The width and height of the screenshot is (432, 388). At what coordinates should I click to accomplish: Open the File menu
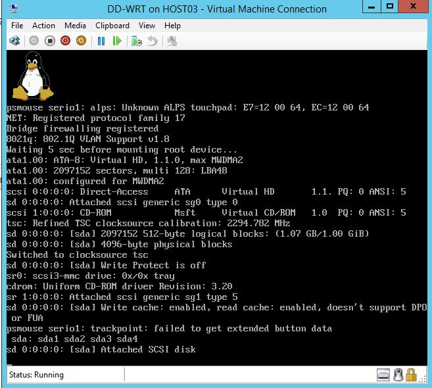coord(17,26)
